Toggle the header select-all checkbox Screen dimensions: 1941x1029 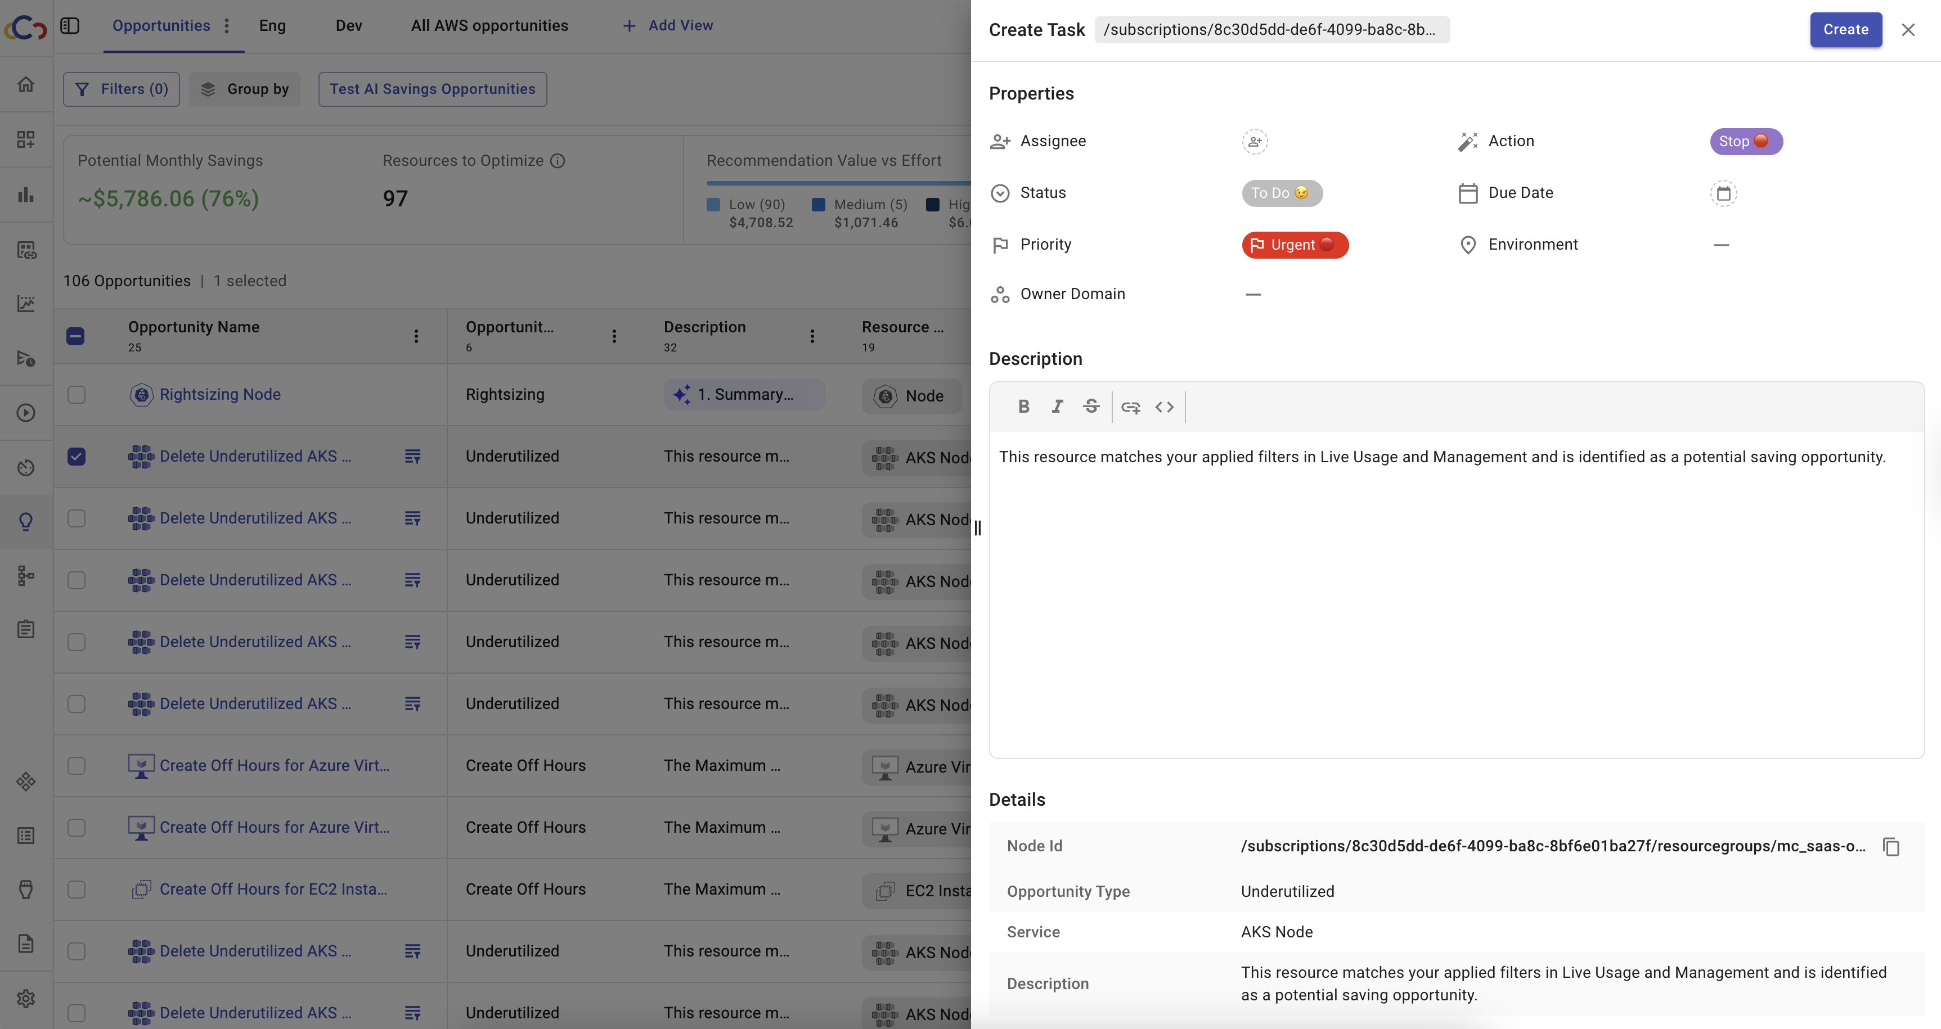coord(75,336)
